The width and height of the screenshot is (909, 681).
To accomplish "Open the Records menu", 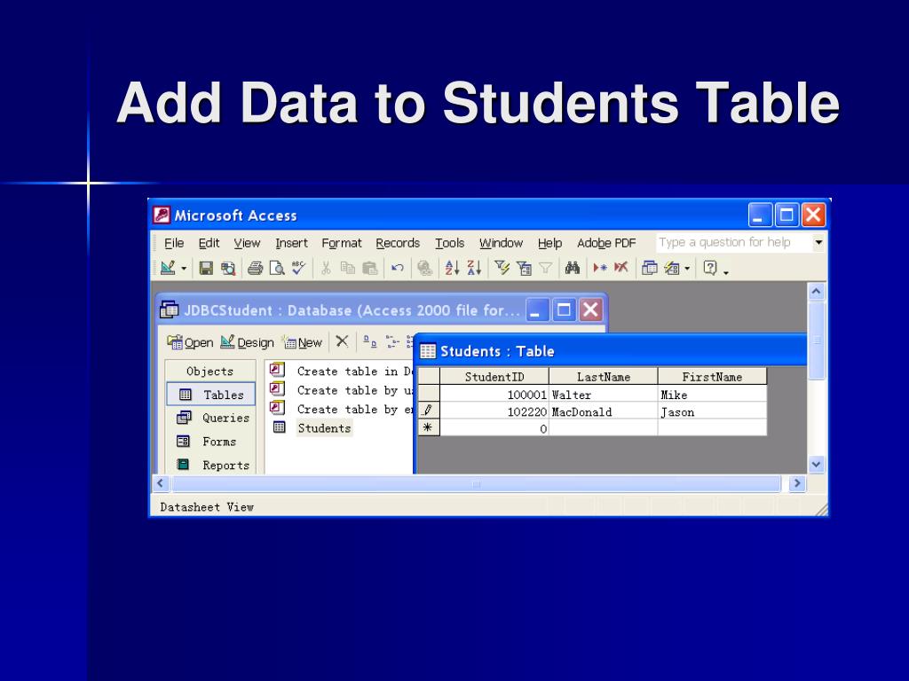I will [x=398, y=243].
